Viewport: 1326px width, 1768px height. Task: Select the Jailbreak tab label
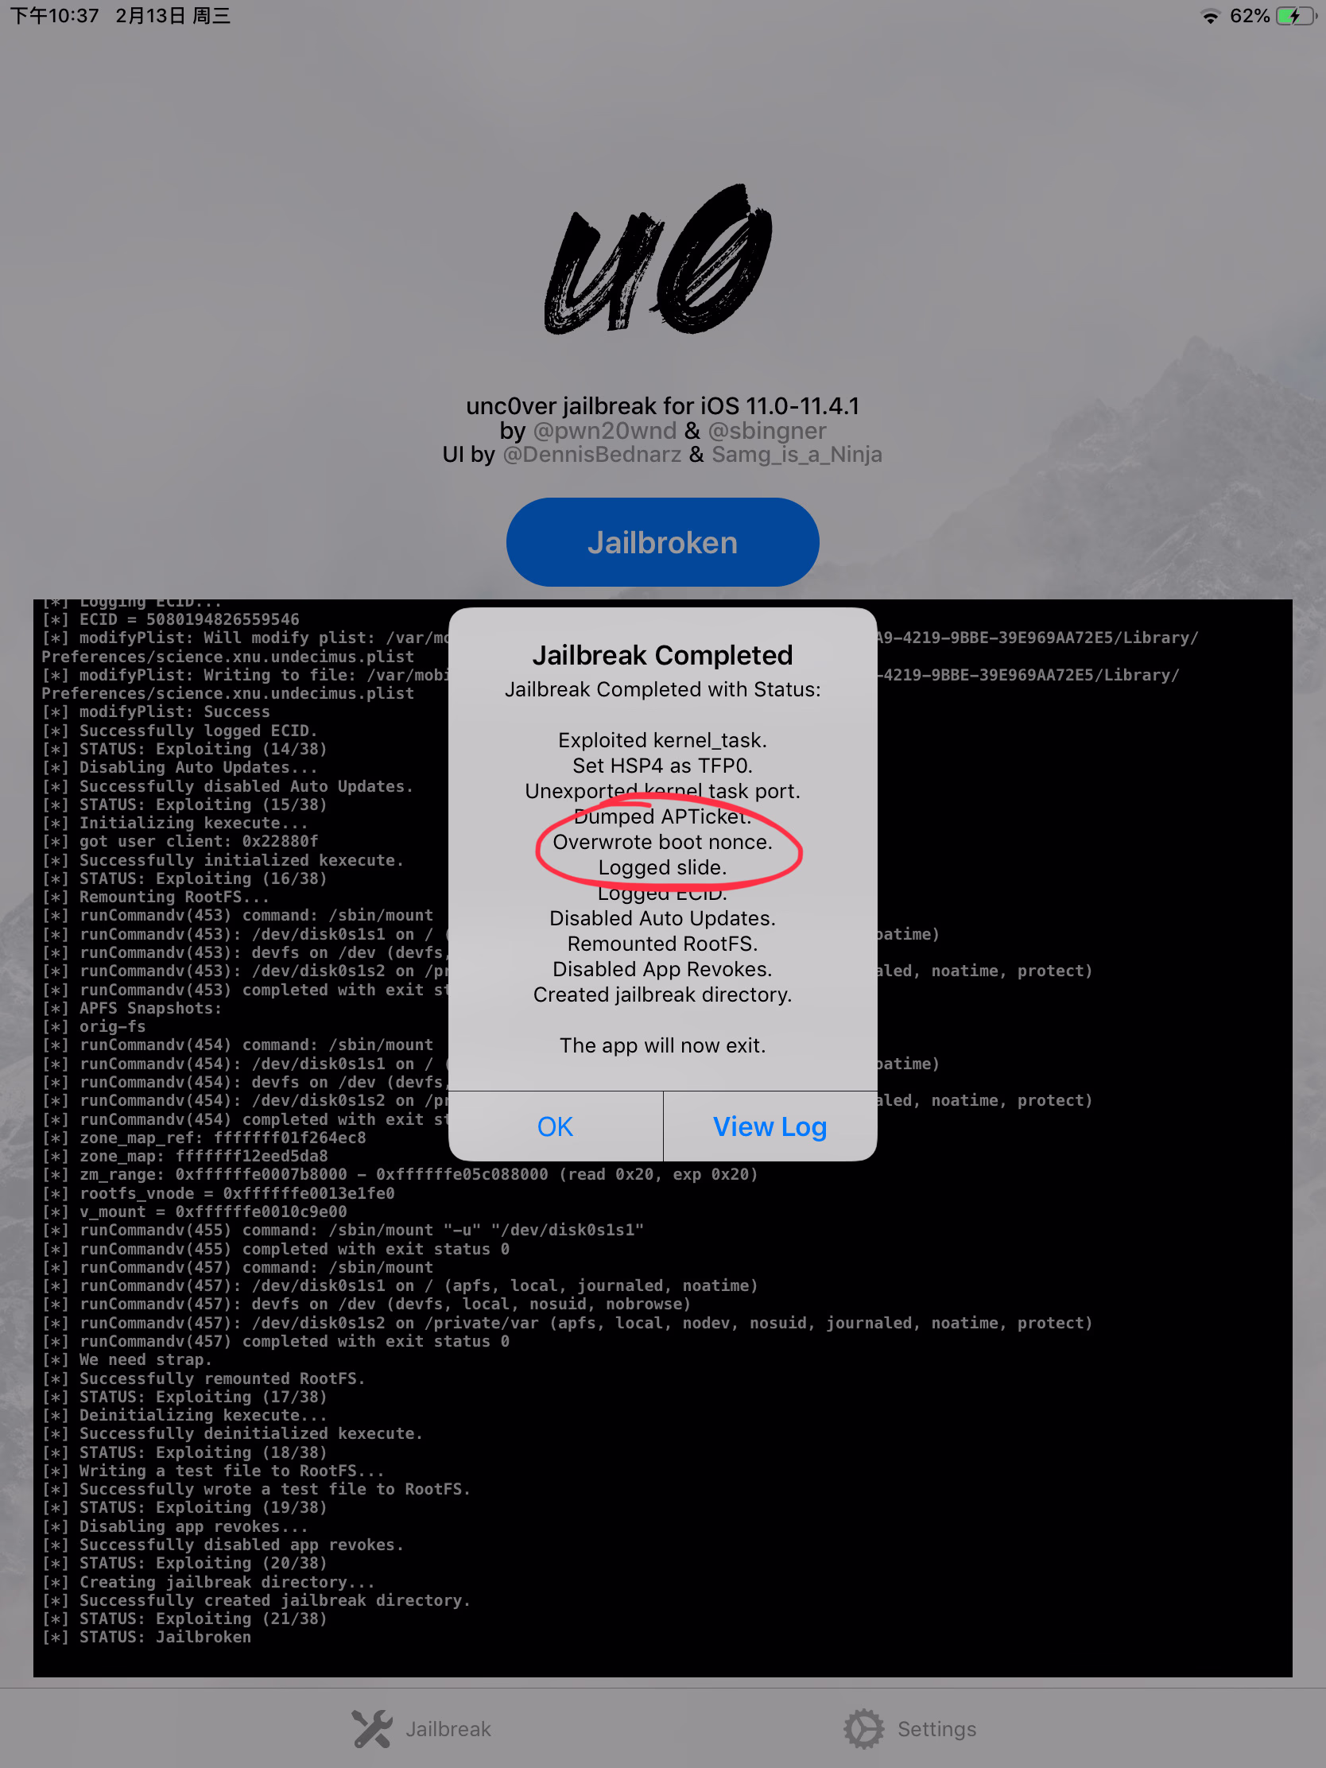point(448,1729)
